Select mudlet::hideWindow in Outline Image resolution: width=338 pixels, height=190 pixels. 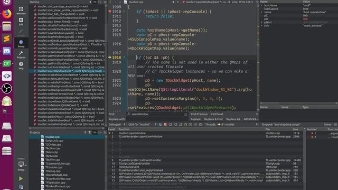pos(70,120)
